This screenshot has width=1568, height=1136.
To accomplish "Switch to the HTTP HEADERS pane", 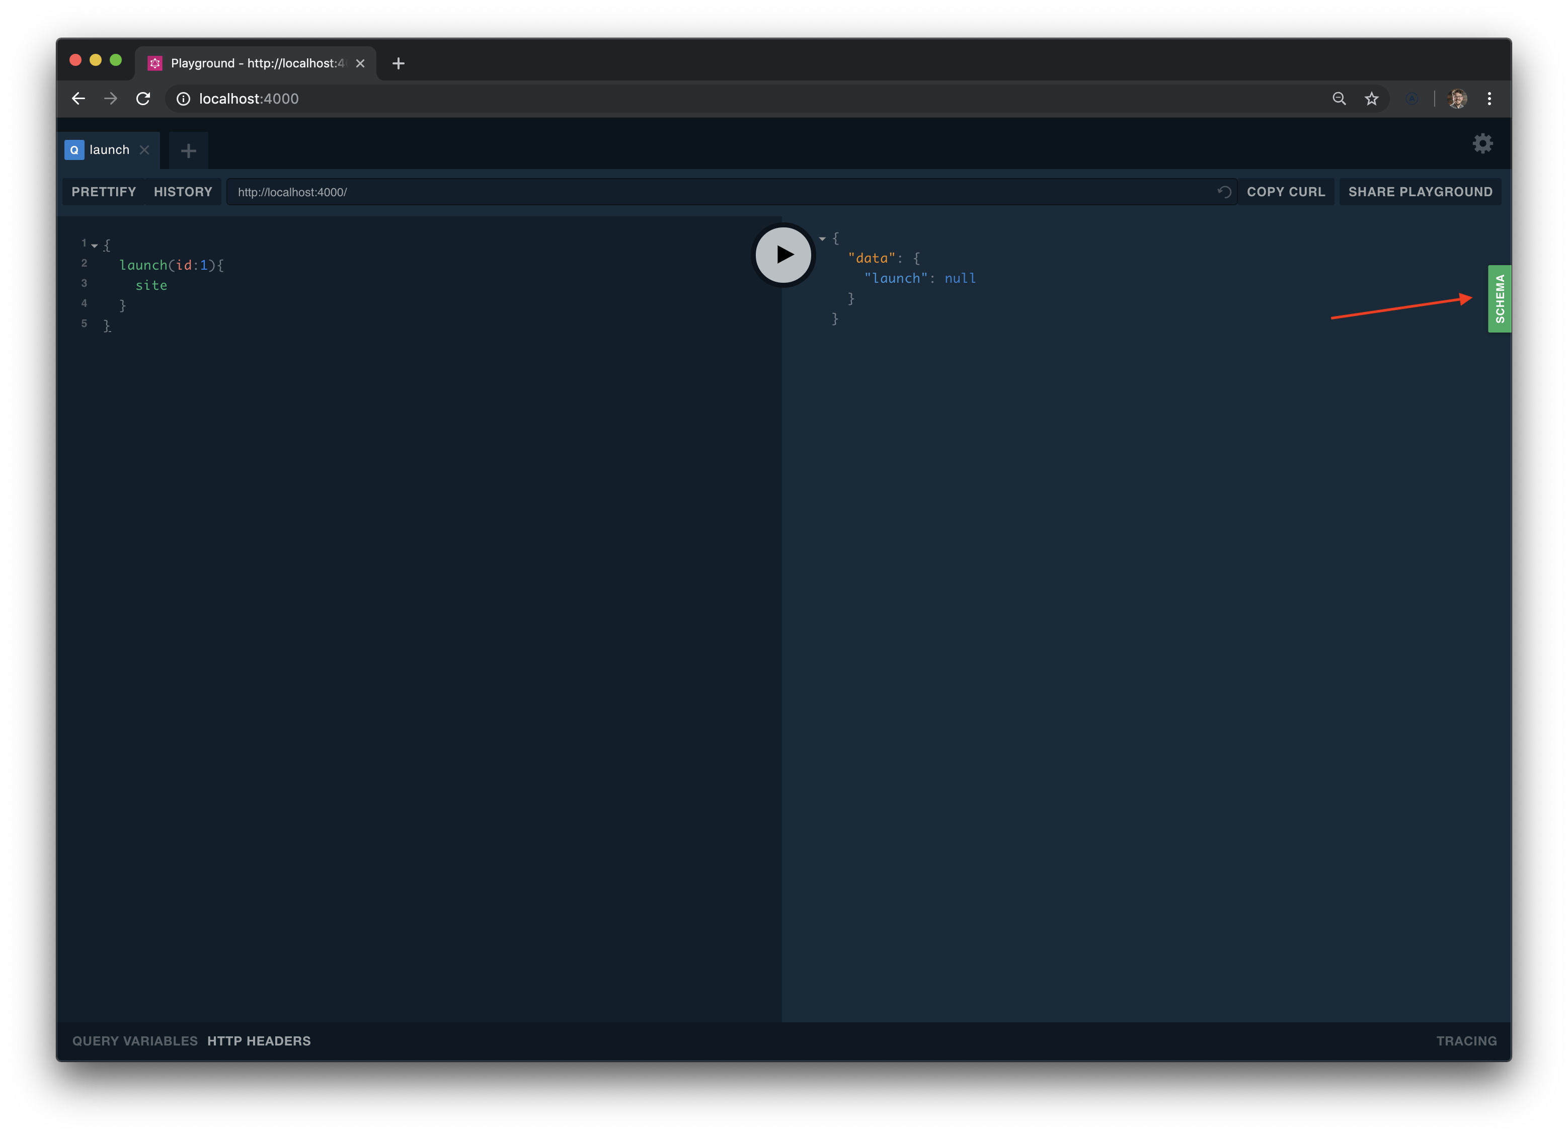I will [259, 1040].
